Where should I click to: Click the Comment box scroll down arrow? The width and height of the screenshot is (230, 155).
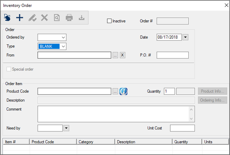coord(192,119)
